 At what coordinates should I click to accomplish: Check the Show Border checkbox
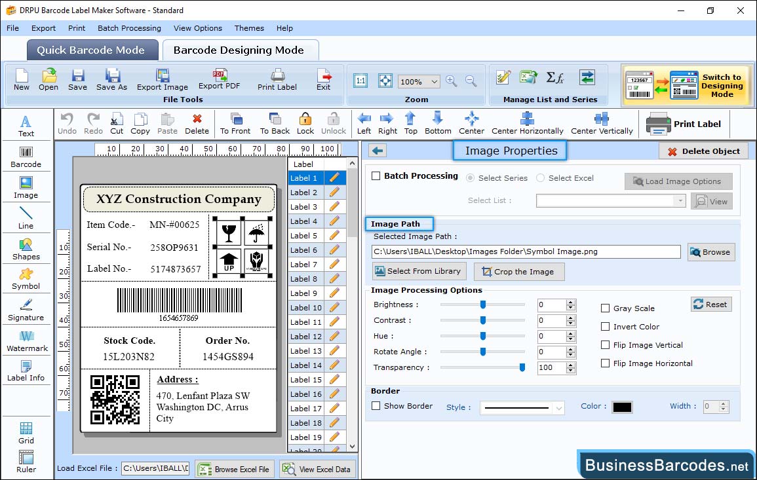coord(376,406)
